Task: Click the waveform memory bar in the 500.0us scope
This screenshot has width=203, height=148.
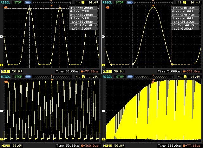Action: 154,77
